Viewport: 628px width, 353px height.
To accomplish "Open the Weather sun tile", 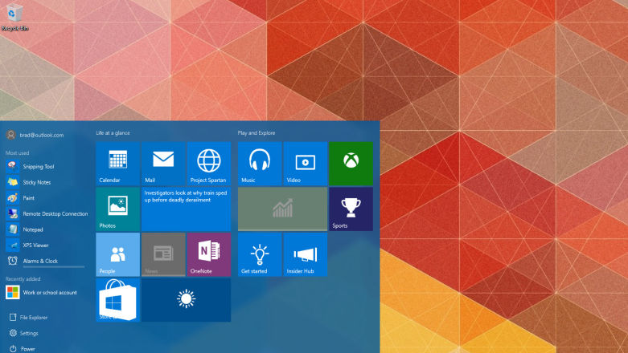I will [x=187, y=300].
